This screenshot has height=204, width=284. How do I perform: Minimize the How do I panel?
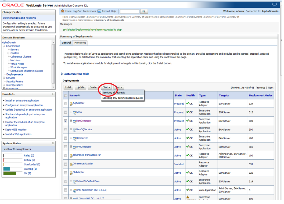point(53,94)
